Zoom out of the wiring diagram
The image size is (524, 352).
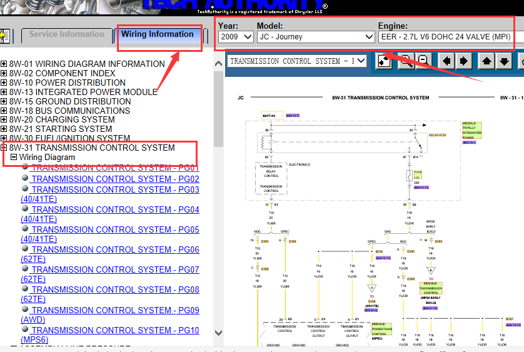pos(423,61)
